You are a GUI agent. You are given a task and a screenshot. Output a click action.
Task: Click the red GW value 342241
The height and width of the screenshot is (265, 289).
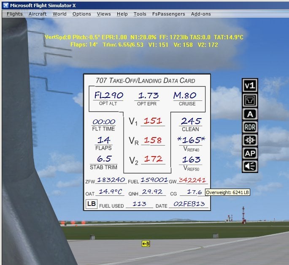(192, 180)
